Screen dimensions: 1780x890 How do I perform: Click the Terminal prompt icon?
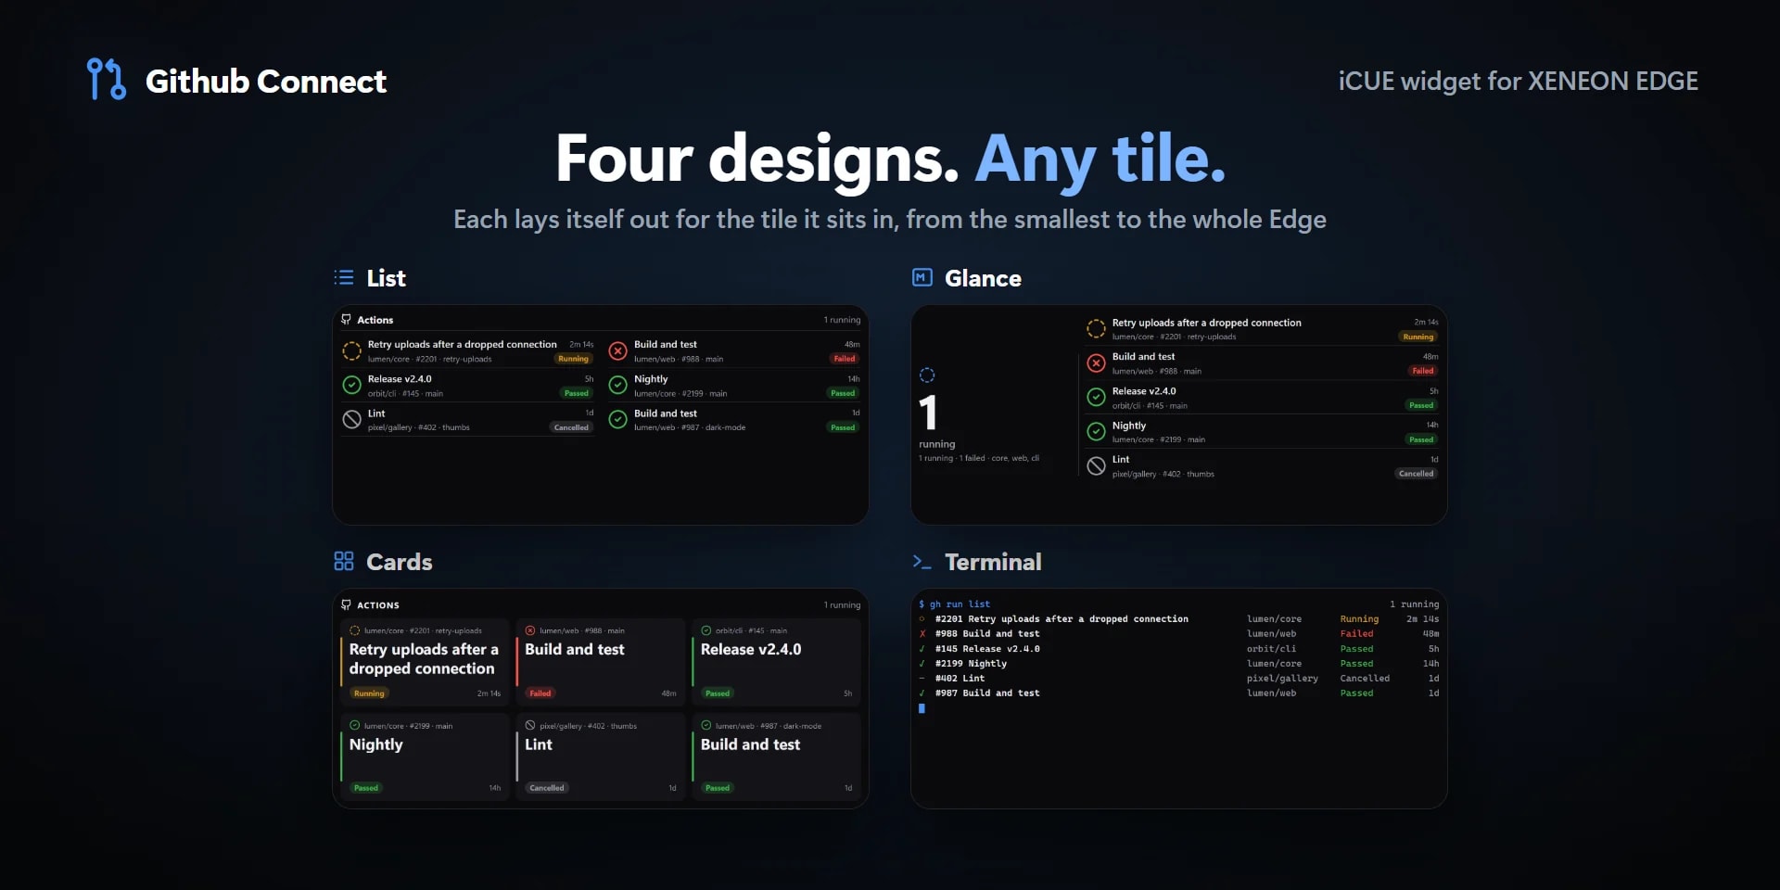click(x=922, y=561)
